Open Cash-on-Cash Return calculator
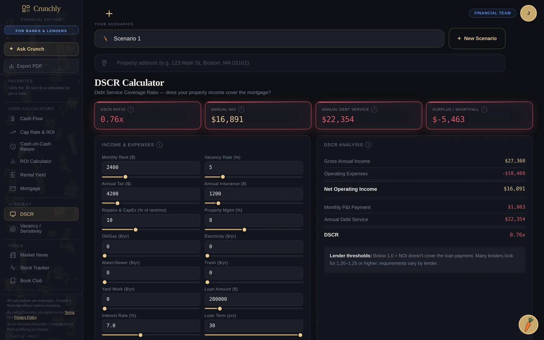544x340 pixels. point(41,147)
